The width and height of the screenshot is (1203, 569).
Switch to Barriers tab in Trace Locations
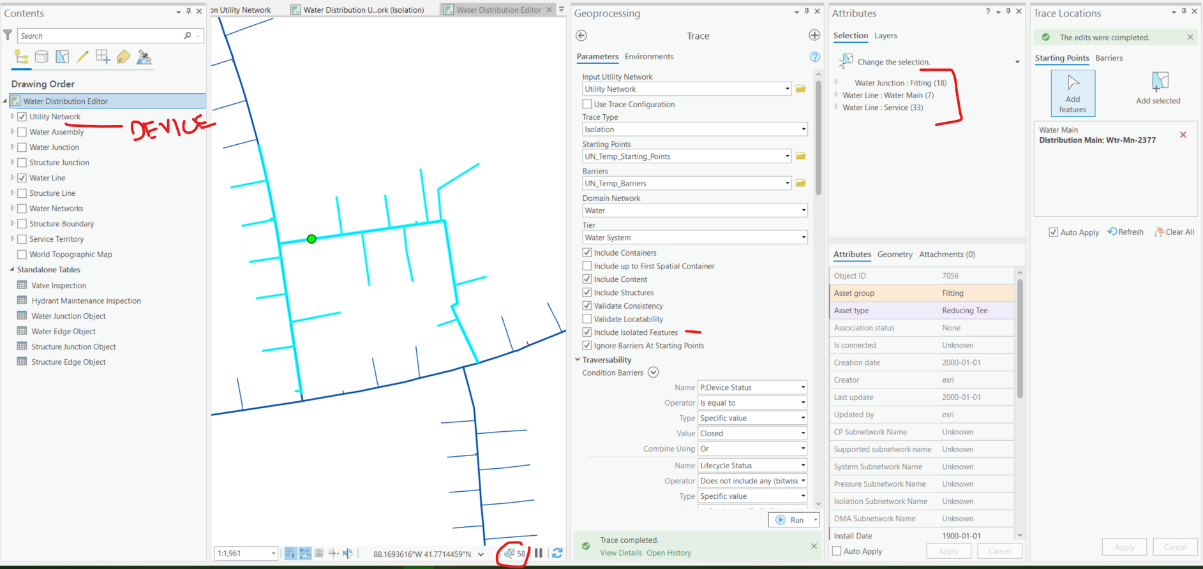1109,58
